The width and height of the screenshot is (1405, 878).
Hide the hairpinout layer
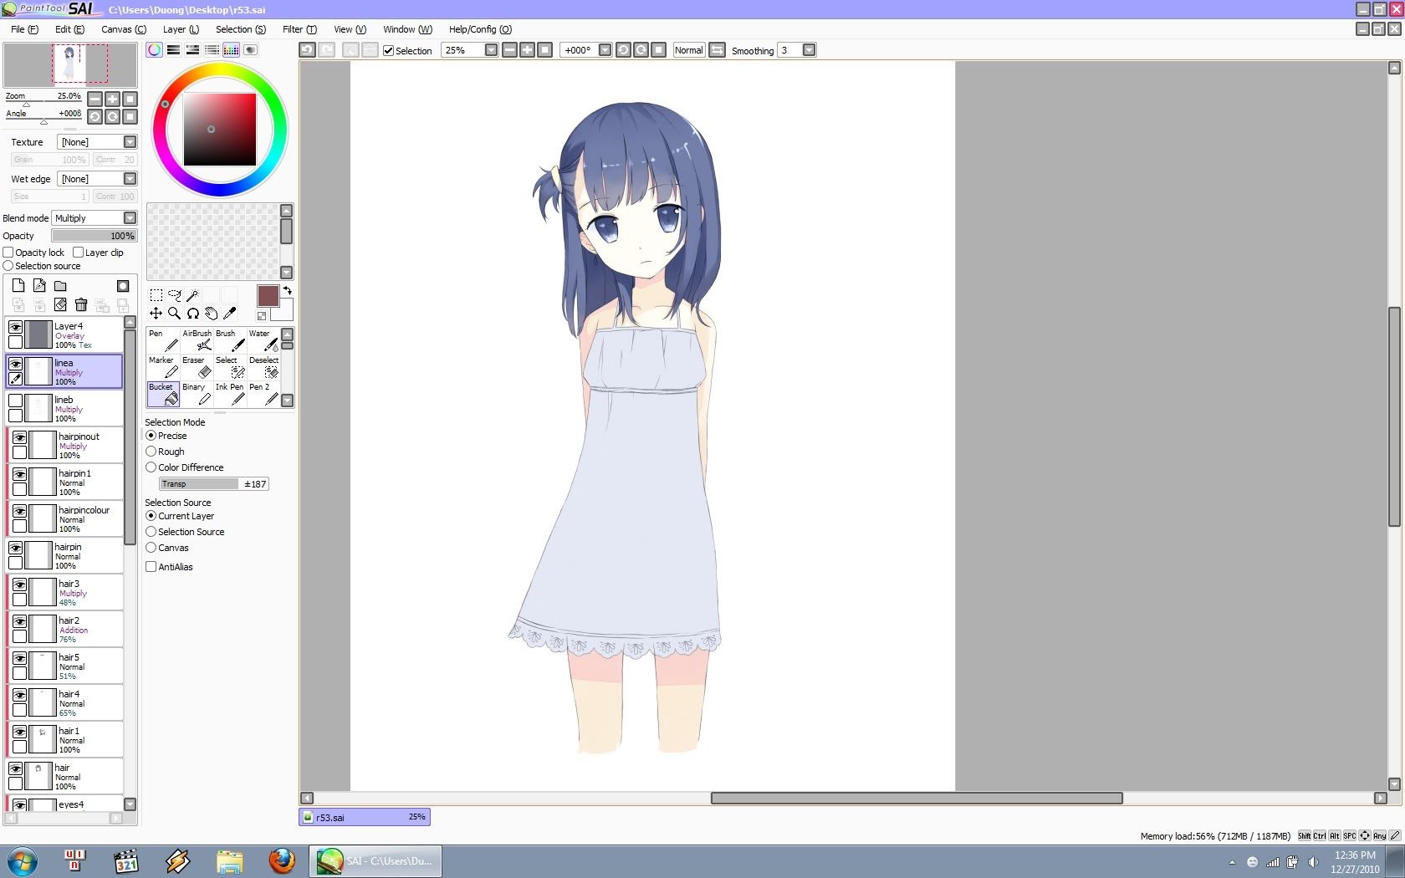(19, 437)
